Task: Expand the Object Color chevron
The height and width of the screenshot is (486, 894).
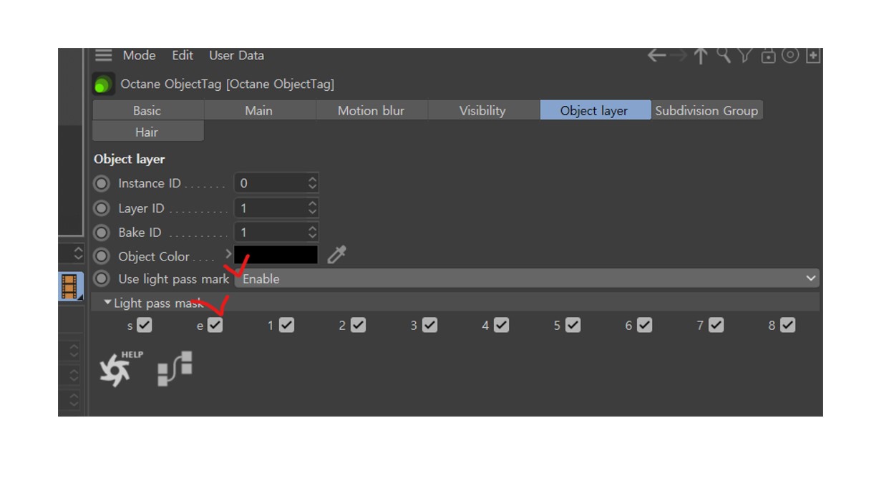Action: pos(228,254)
